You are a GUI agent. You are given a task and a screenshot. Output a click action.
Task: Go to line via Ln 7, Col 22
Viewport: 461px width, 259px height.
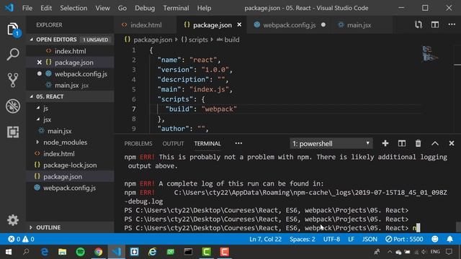pos(265,239)
